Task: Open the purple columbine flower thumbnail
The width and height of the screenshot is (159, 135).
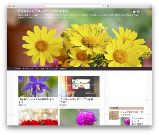Action: [x=38, y=86]
